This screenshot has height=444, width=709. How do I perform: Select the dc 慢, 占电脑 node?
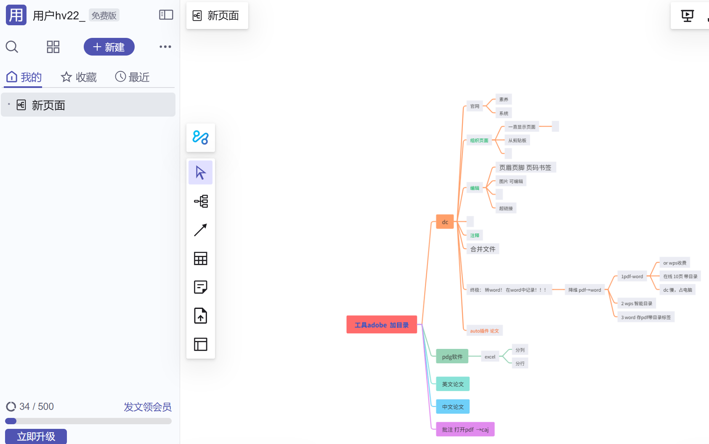(677, 290)
